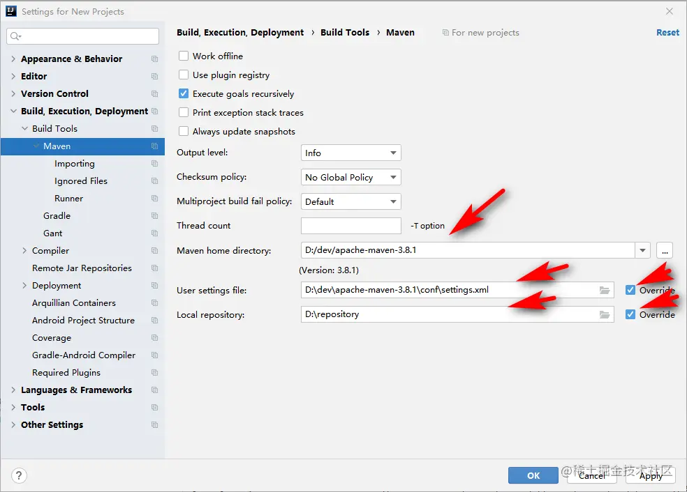This screenshot has height=492, width=687.
Task: Click into the Thread count field
Action: 351,226
